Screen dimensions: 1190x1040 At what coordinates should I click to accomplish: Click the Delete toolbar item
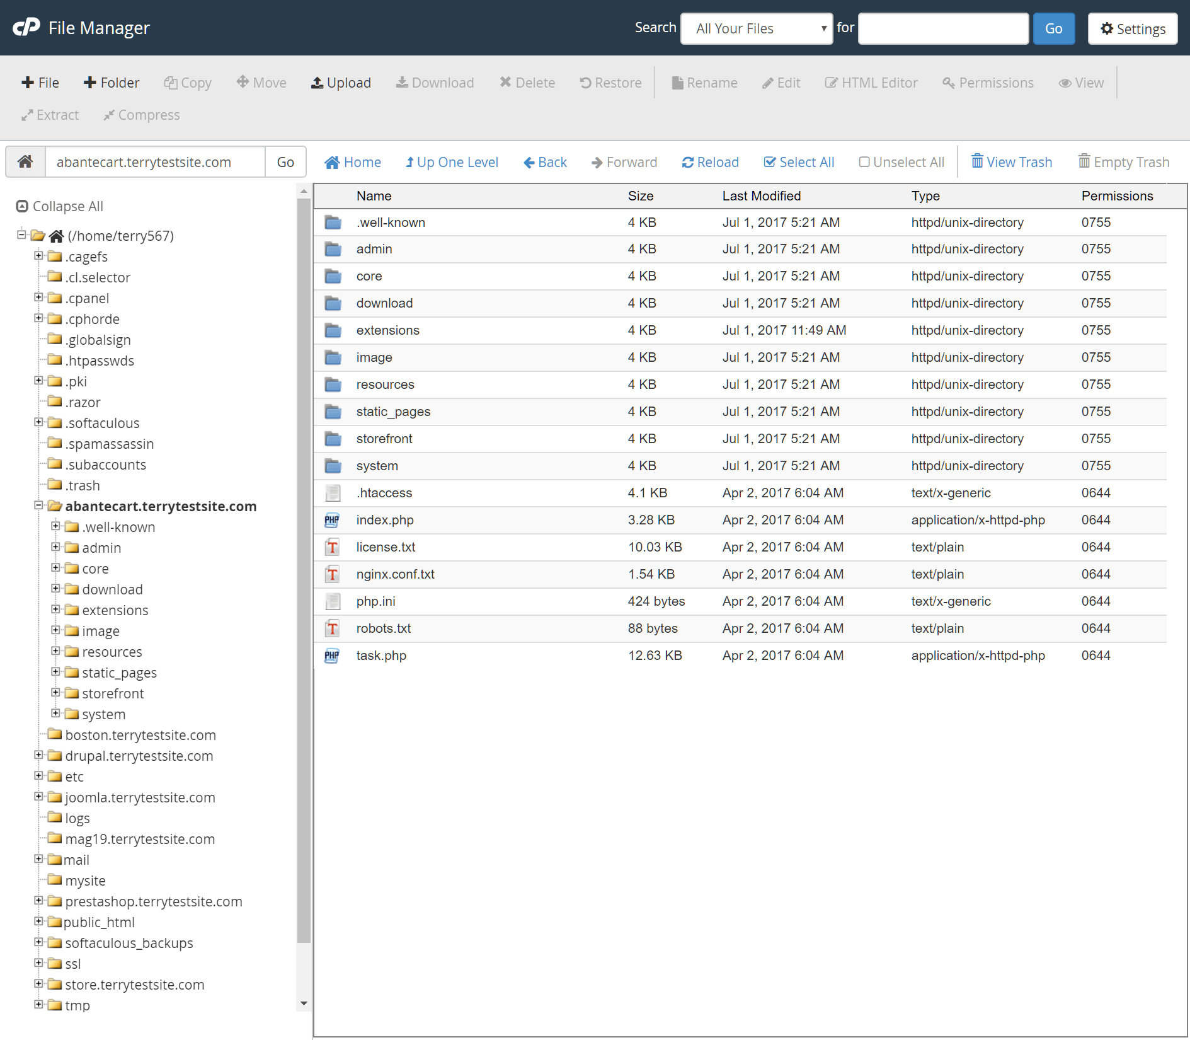(527, 83)
